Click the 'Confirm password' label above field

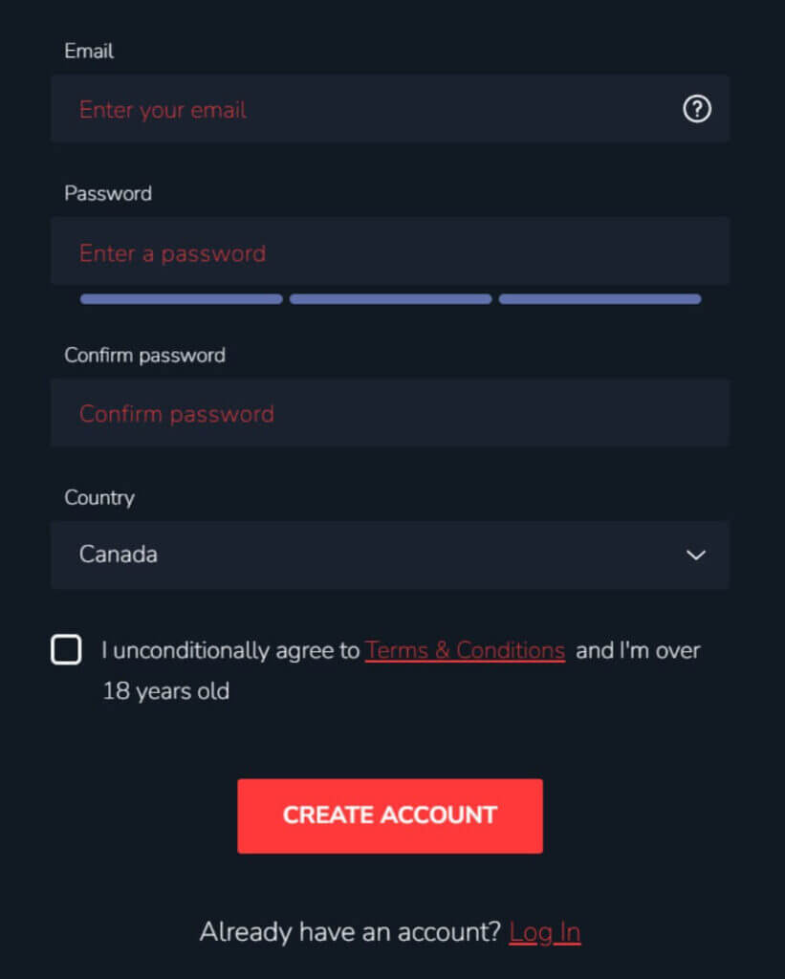144,356
